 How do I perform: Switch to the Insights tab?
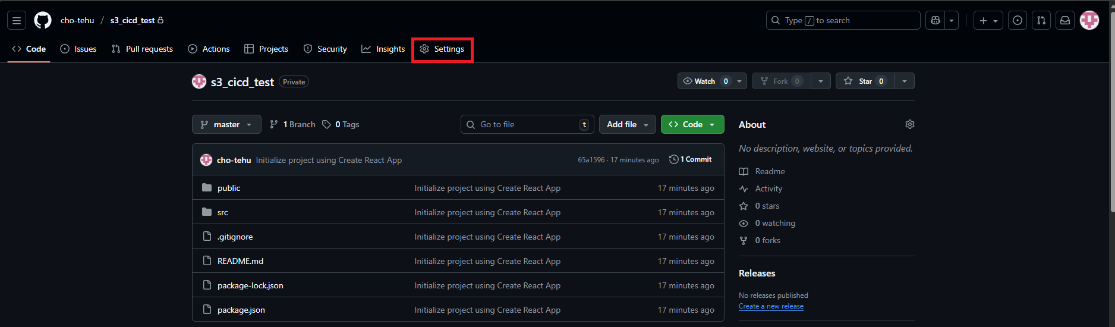(x=383, y=49)
